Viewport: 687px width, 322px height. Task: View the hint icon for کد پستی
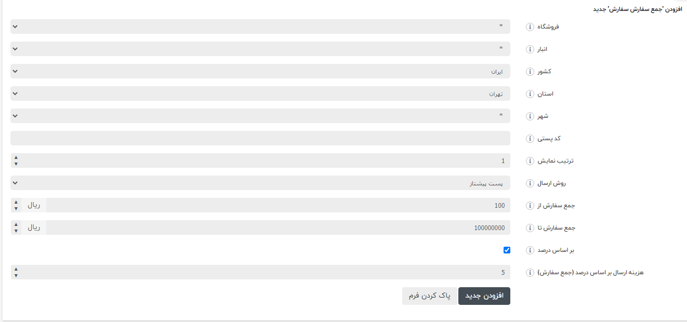pos(530,138)
